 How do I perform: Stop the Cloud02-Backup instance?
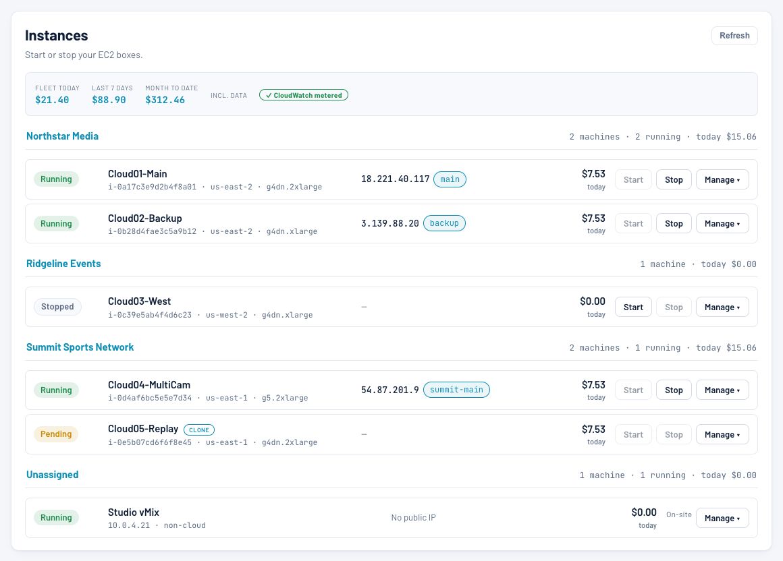click(673, 223)
